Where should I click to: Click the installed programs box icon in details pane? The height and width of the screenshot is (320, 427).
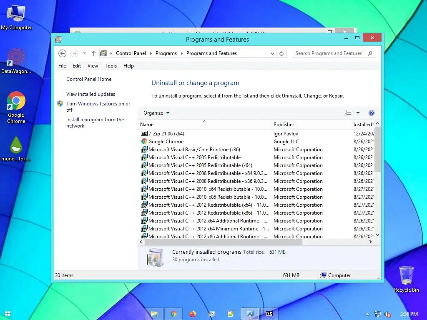(155, 257)
